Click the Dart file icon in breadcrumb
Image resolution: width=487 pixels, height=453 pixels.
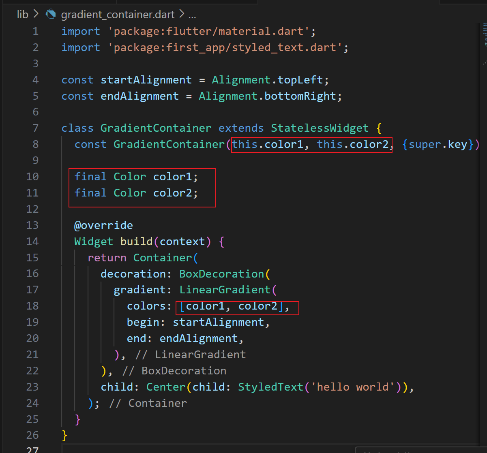coord(51,15)
